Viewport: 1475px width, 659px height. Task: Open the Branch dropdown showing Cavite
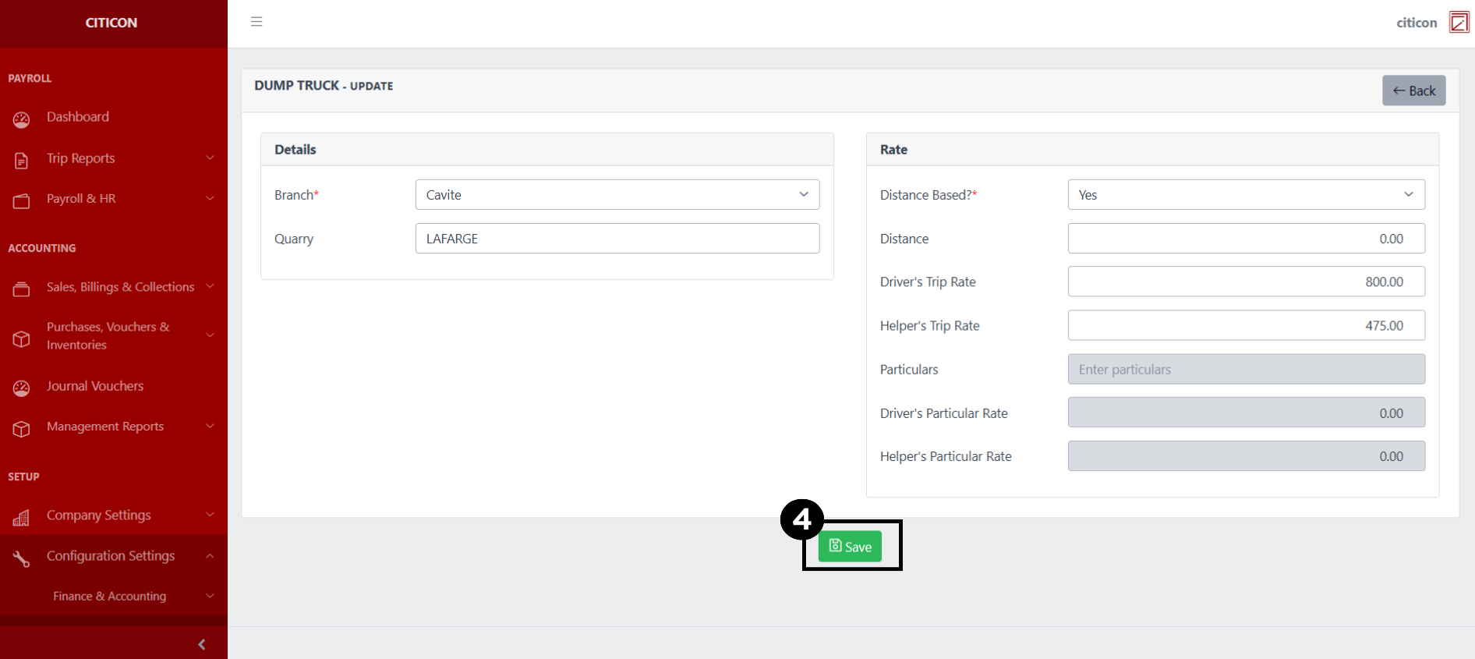(x=617, y=195)
